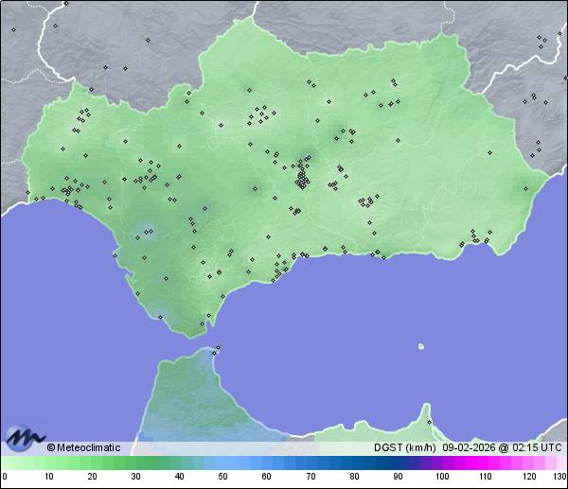Click the station marker at Melilla on the African coast
This screenshot has height=489, width=568.
429,422
